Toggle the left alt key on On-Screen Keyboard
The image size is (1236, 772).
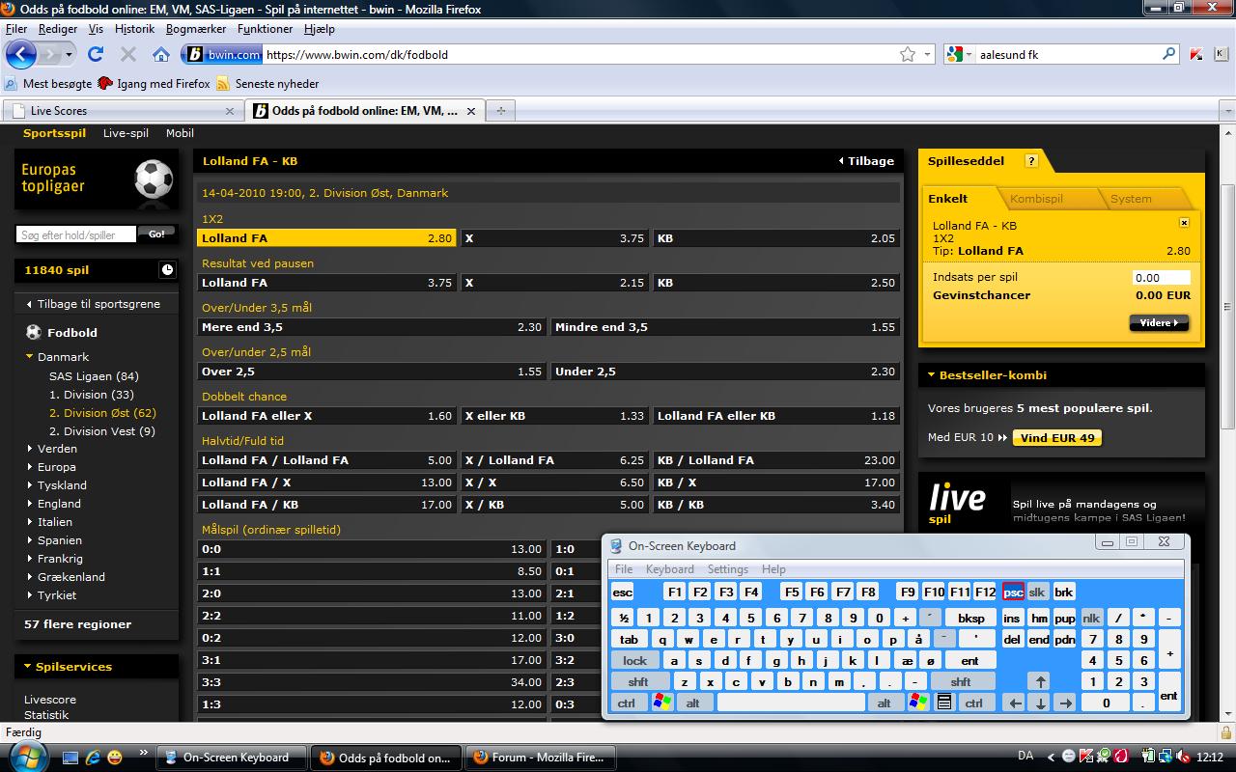tap(693, 703)
